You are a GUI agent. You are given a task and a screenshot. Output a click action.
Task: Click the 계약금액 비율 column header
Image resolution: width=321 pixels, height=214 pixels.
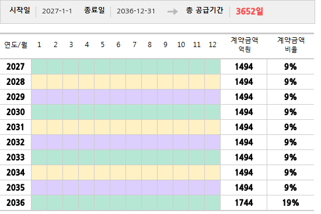pos(291,44)
